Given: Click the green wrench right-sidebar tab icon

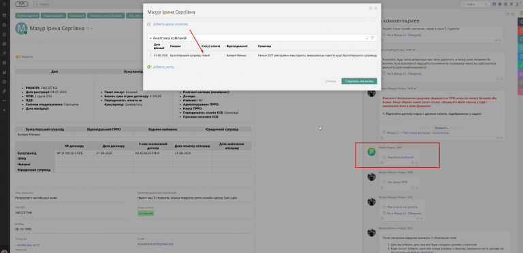Looking at the screenshot, I should [x=520, y=65].
